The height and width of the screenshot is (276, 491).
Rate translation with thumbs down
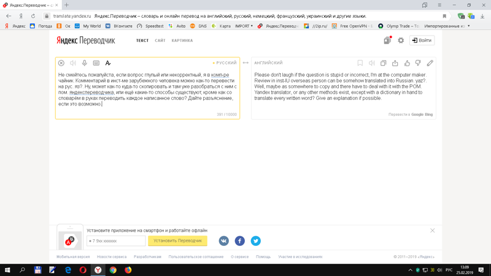418,63
